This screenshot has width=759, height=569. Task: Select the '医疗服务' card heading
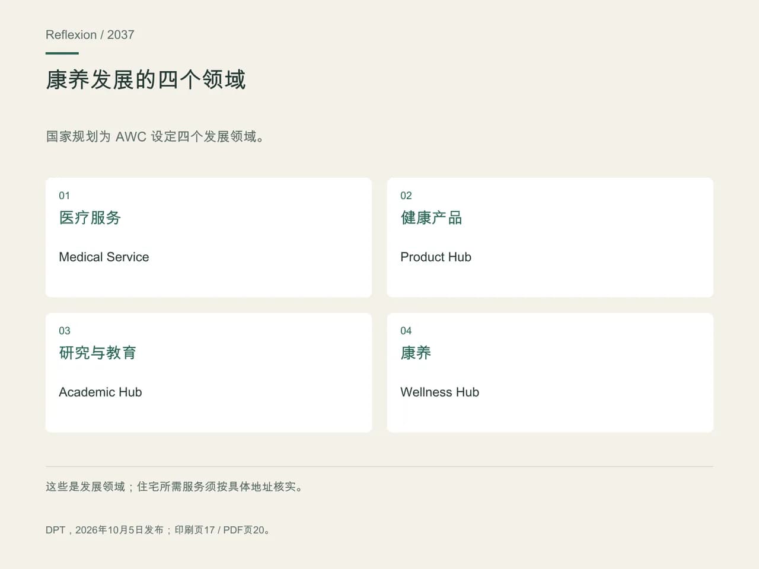(90, 218)
